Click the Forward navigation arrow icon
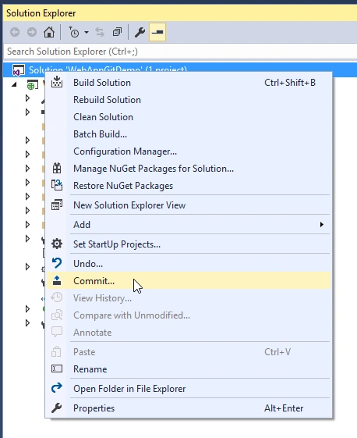This screenshot has height=438, width=357. coord(32,33)
